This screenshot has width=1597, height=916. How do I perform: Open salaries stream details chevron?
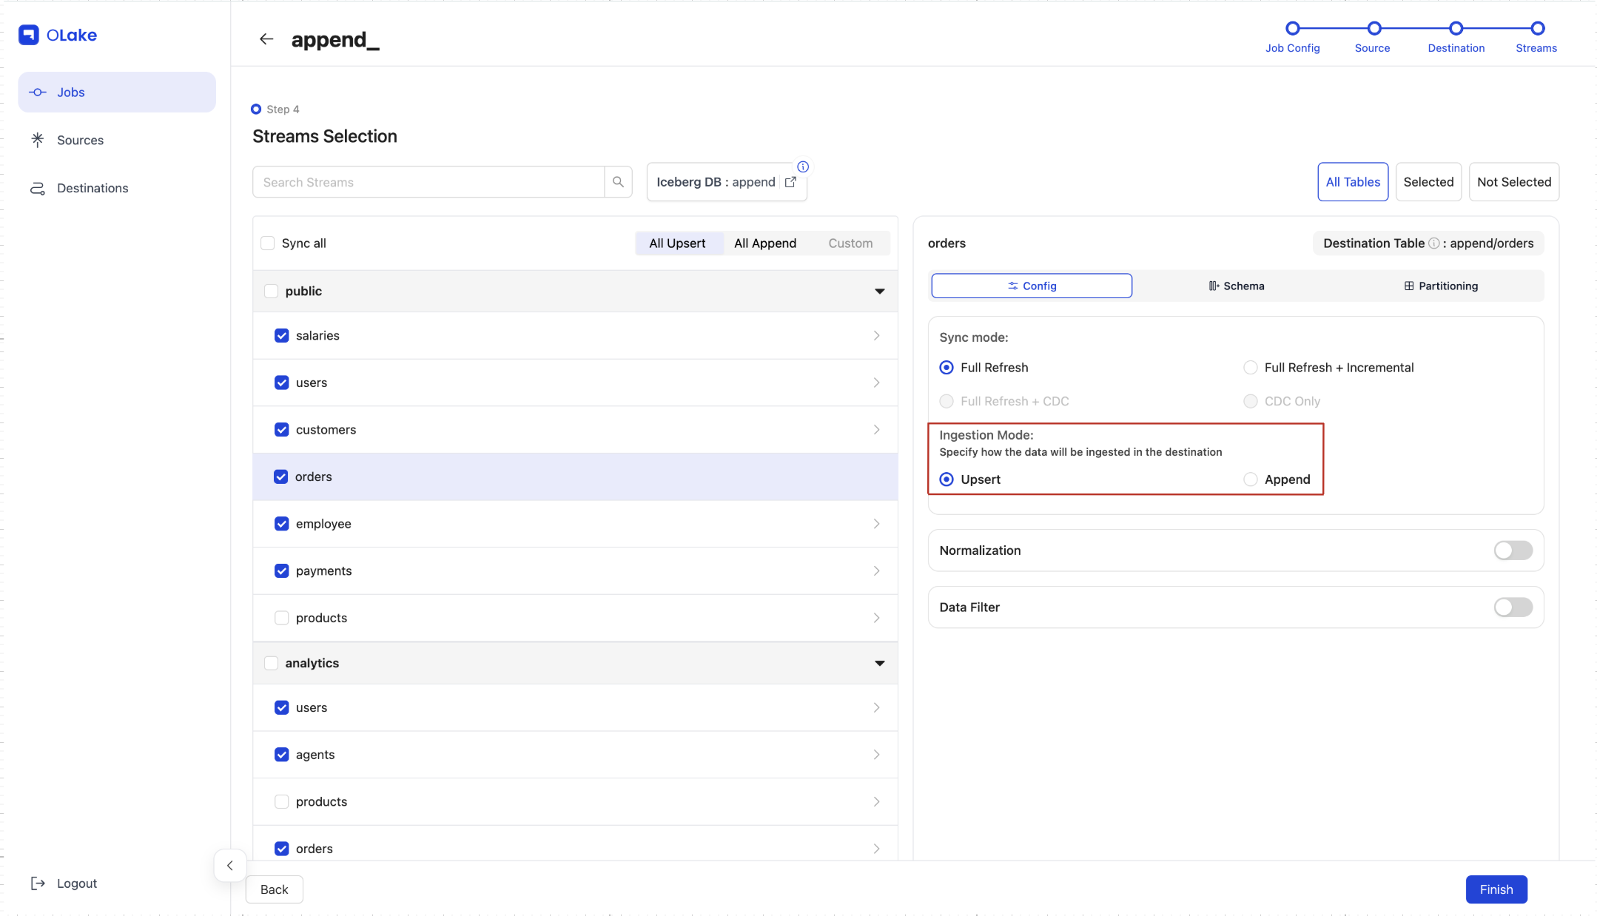point(876,335)
